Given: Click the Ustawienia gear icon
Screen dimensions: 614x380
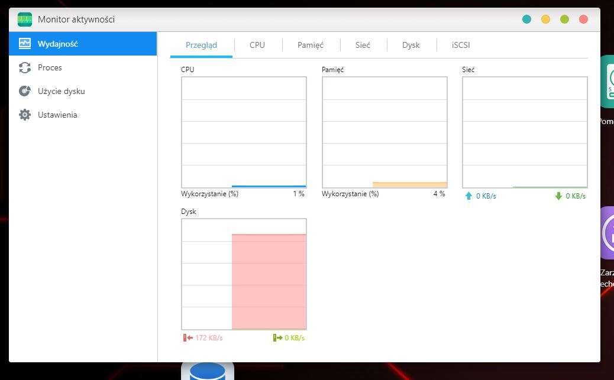Looking at the screenshot, I should coord(25,115).
